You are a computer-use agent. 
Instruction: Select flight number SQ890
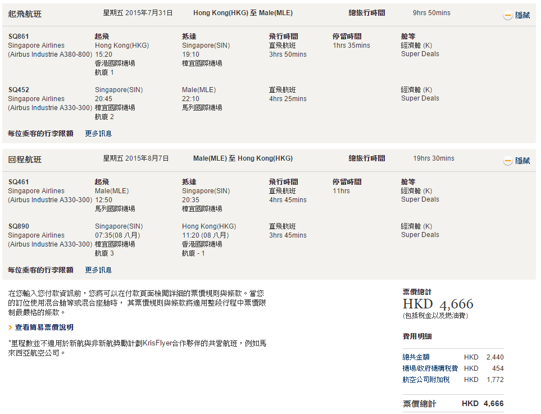point(19,226)
